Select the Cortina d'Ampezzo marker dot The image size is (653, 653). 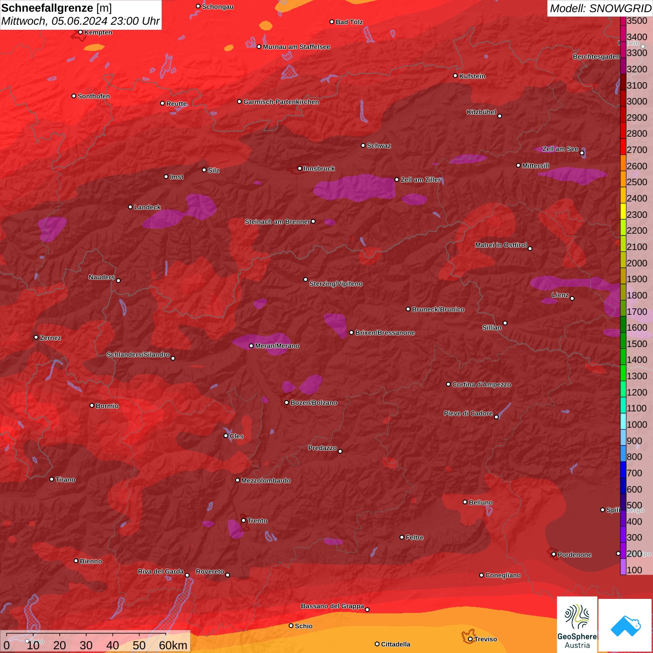[449, 384]
